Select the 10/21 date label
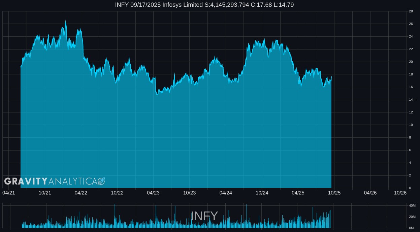The width and height of the screenshot is (420, 232). point(45,193)
